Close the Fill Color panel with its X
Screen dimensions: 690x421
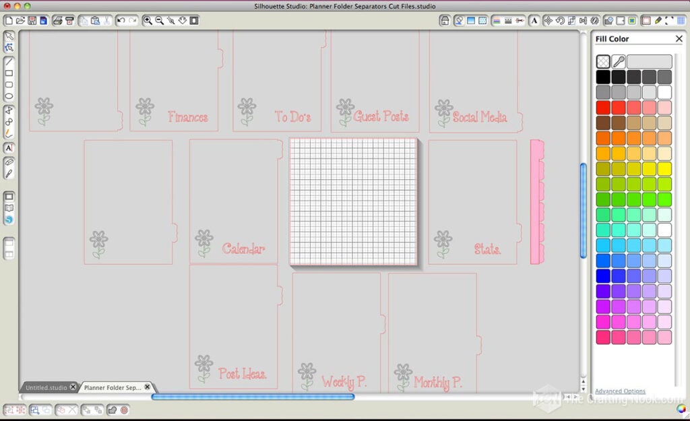pyautogui.click(x=679, y=38)
